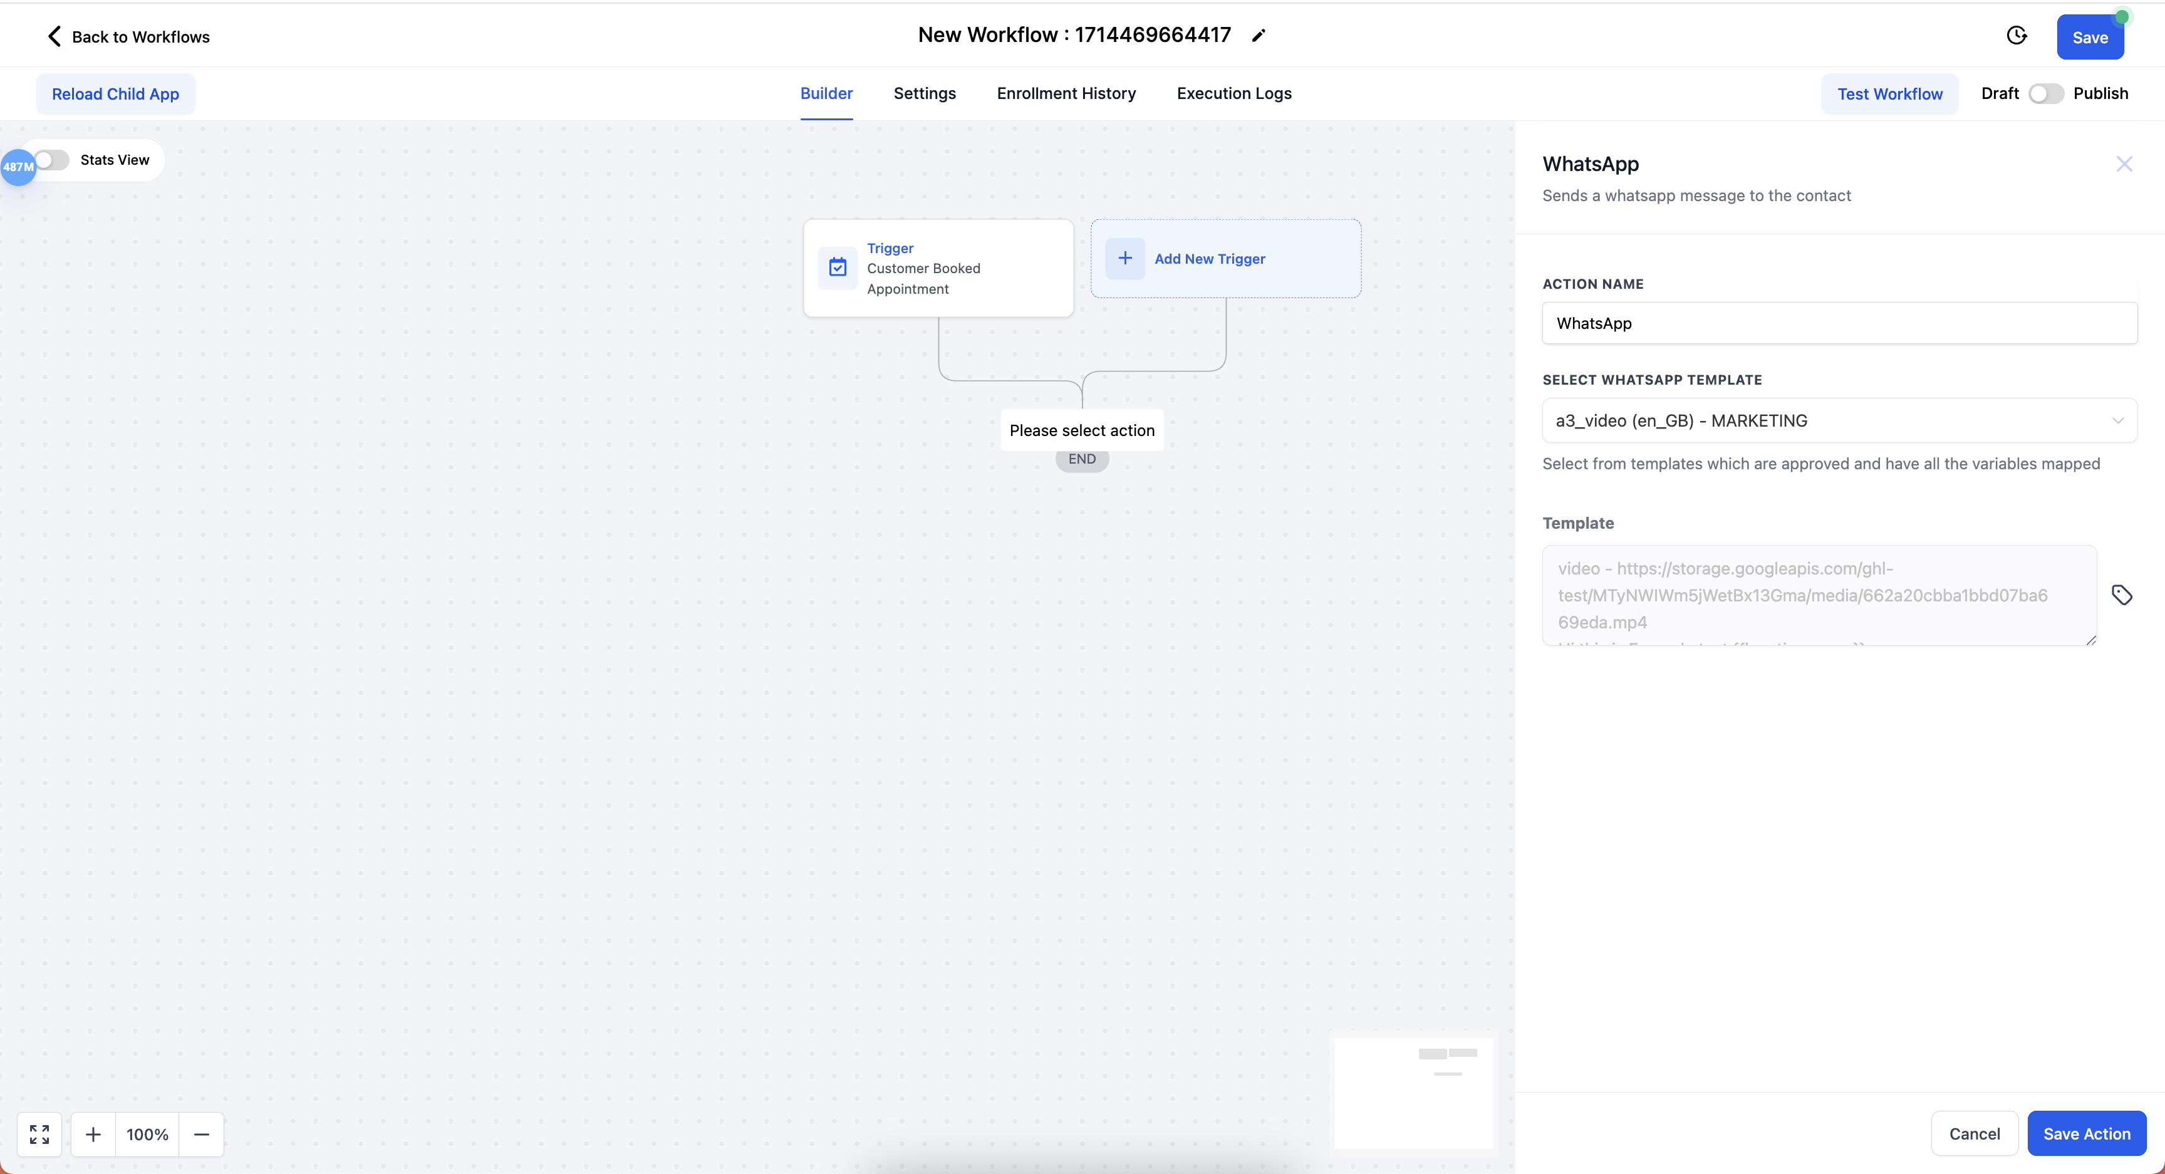Click the Add New Trigger plus icon
This screenshot has width=2165, height=1174.
(x=1124, y=258)
